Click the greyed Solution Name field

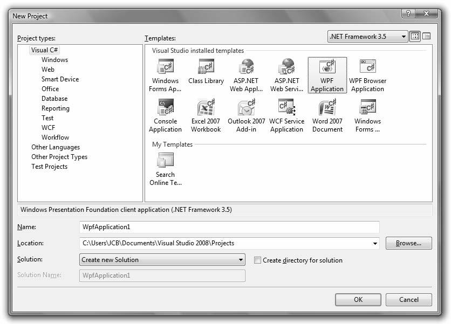coord(162,275)
